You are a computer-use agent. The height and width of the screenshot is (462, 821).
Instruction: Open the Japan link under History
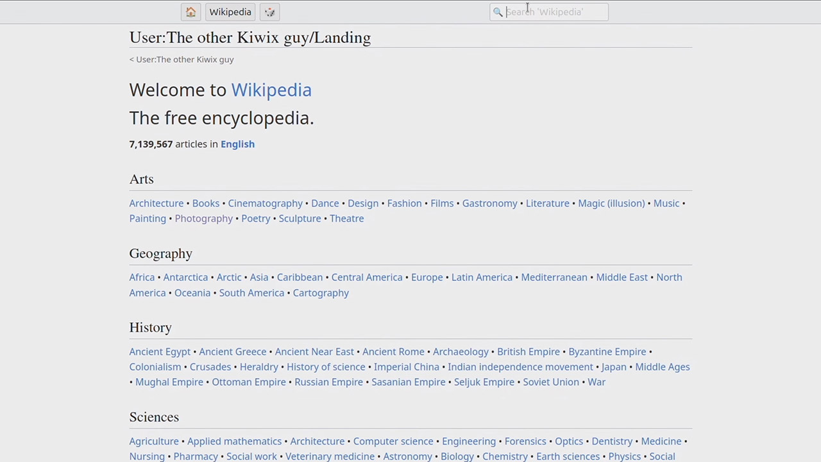coord(614,367)
